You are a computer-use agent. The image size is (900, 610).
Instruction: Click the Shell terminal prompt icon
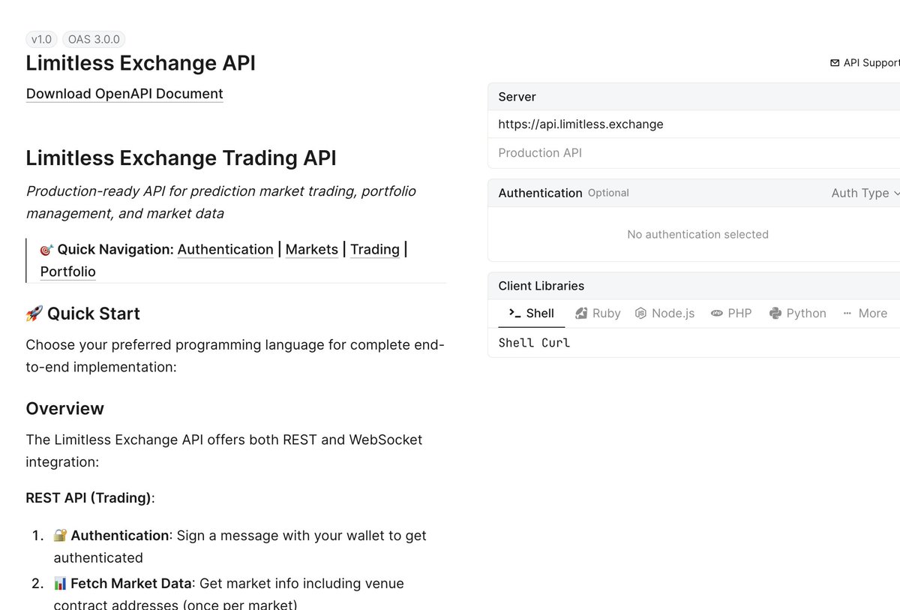[514, 313]
